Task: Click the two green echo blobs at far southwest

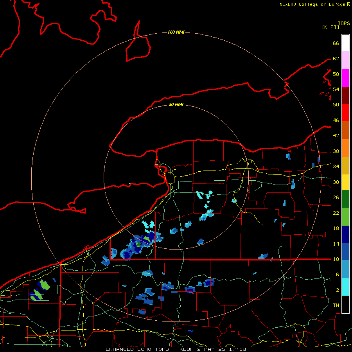Action: click(x=40, y=290)
